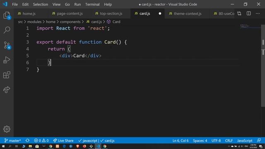
Task: Click on the 'react' string on line 1
Action: (x=97, y=28)
